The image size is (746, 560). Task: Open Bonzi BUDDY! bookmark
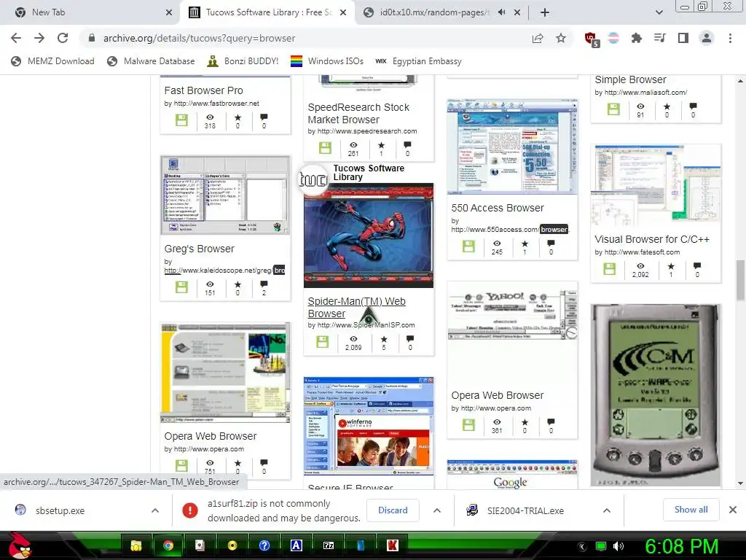pos(243,61)
